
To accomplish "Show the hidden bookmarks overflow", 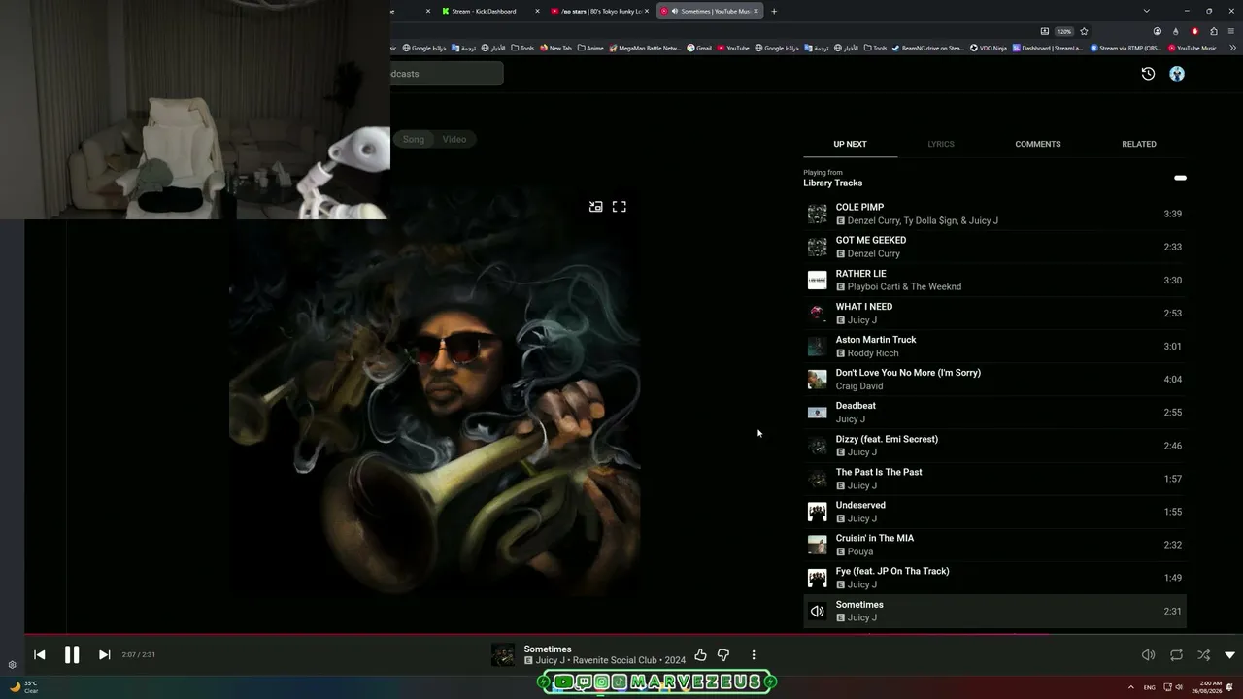I will click(x=1232, y=48).
